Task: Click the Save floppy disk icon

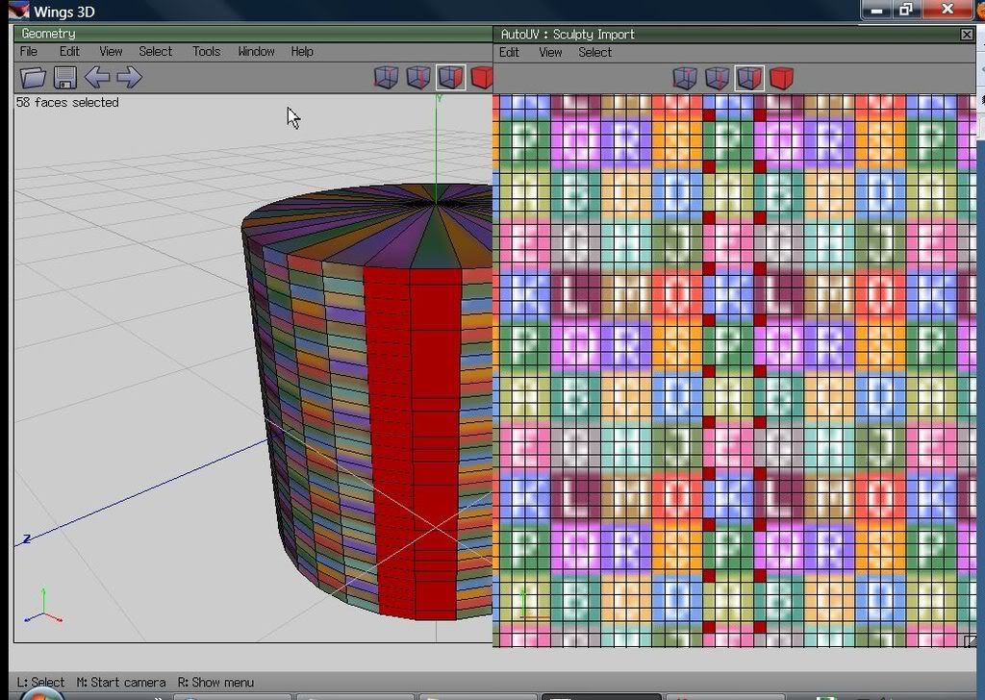Action: click(65, 78)
